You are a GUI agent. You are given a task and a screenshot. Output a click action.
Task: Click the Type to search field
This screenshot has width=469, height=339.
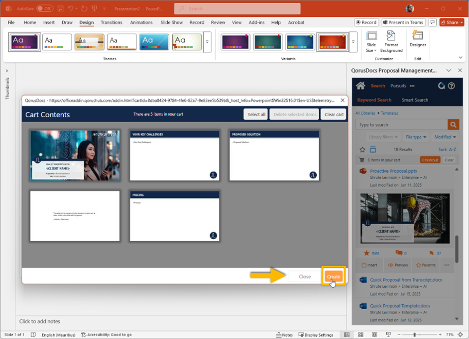[x=401, y=125]
